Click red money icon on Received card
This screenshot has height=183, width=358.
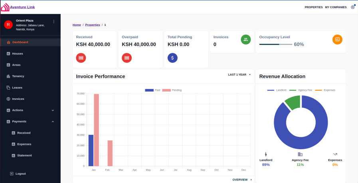tap(81, 58)
